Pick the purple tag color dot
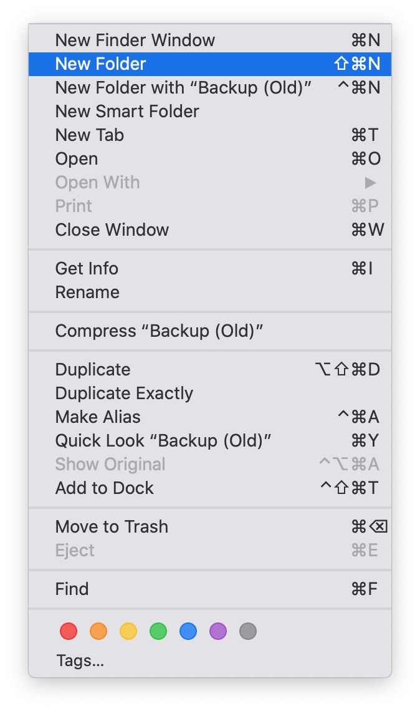The image size is (420, 711). click(218, 631)
